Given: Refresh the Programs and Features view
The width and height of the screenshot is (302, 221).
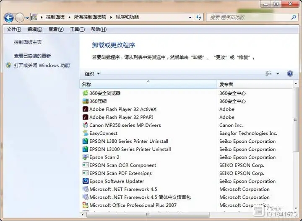Looking at the screenshot, I should point(198,18).
